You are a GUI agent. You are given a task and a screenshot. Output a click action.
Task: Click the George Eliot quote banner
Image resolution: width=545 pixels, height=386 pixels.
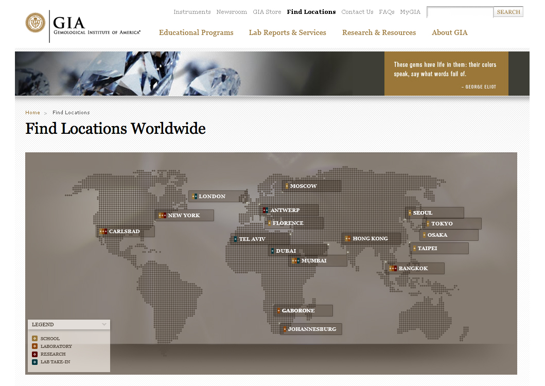[x=446, y=74]
